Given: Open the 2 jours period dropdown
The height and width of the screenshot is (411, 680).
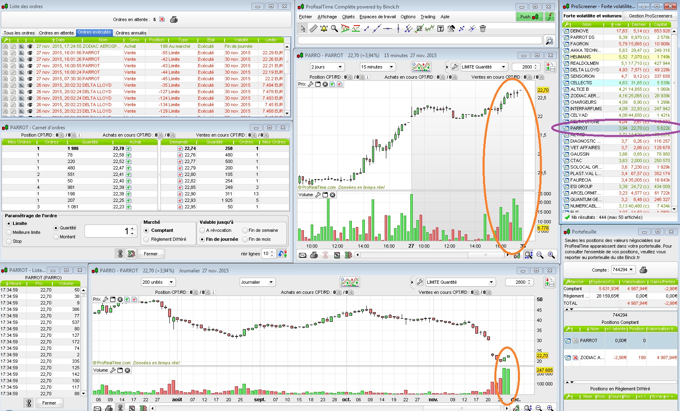Looking at the screenshot, I should click(x=327, y=67).
